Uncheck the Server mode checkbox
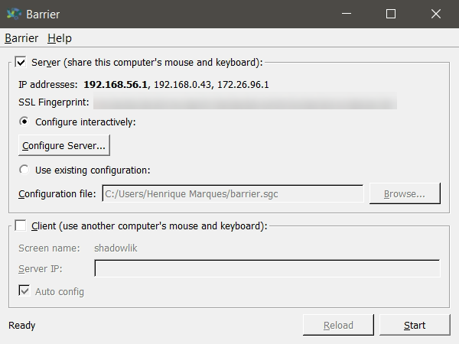The height and width of the screenshot is (344, 459). [21, 62]
